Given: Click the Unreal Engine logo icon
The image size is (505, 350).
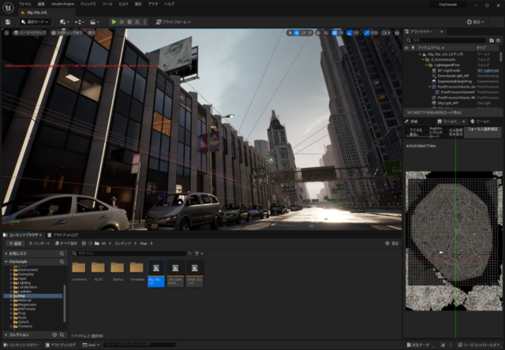Looking at the screenshot, I should coord(8,8).
